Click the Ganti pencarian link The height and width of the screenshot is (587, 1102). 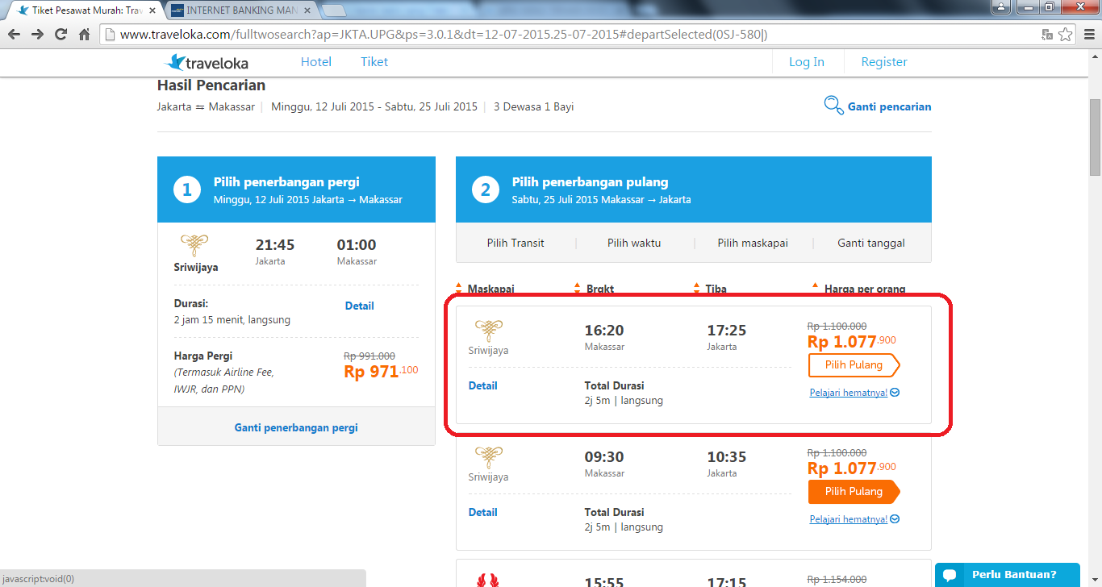point(889,106)
